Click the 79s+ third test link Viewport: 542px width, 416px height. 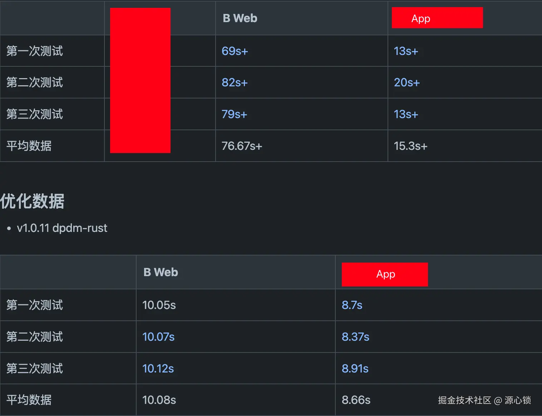click(x=234, y=114)
